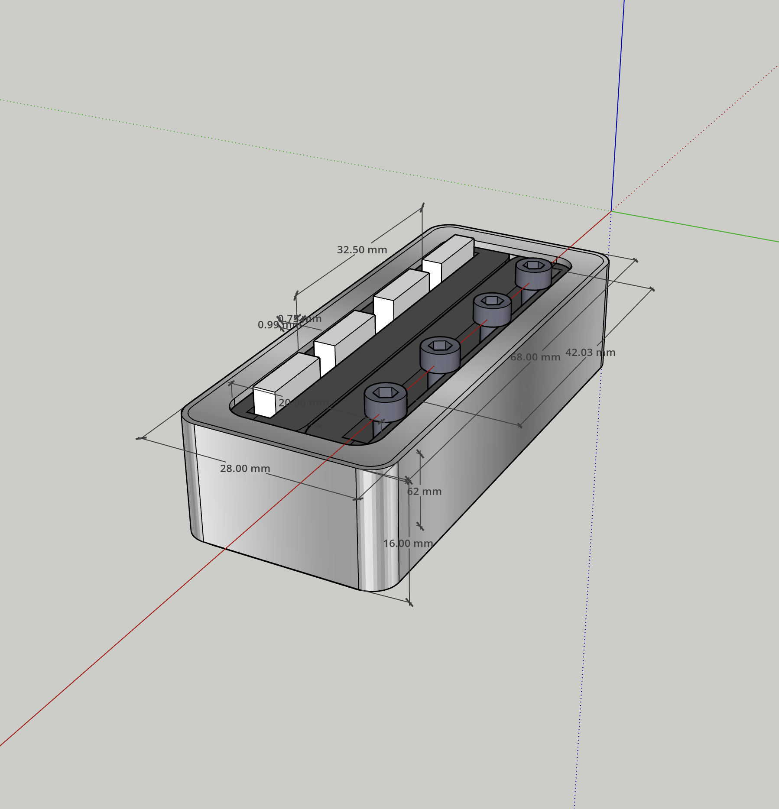Select the 20.00 mm dimension label
The image size is (779, 809).
pos(303,403)
